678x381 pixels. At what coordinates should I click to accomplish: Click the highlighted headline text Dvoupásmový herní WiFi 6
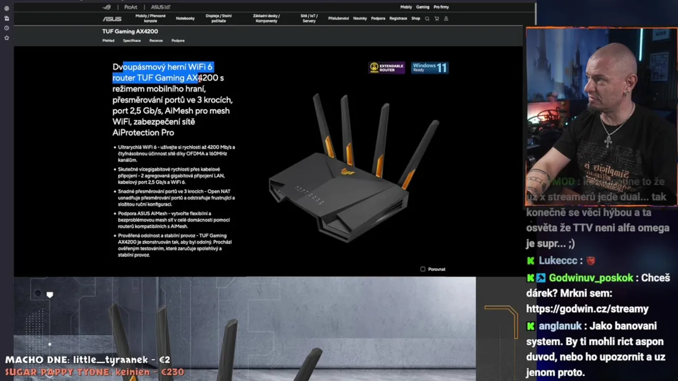point(163,67)
